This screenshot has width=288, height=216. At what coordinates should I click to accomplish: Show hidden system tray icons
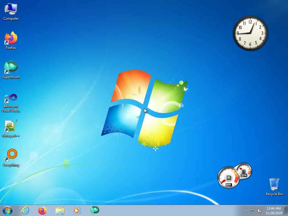(246, 211)
